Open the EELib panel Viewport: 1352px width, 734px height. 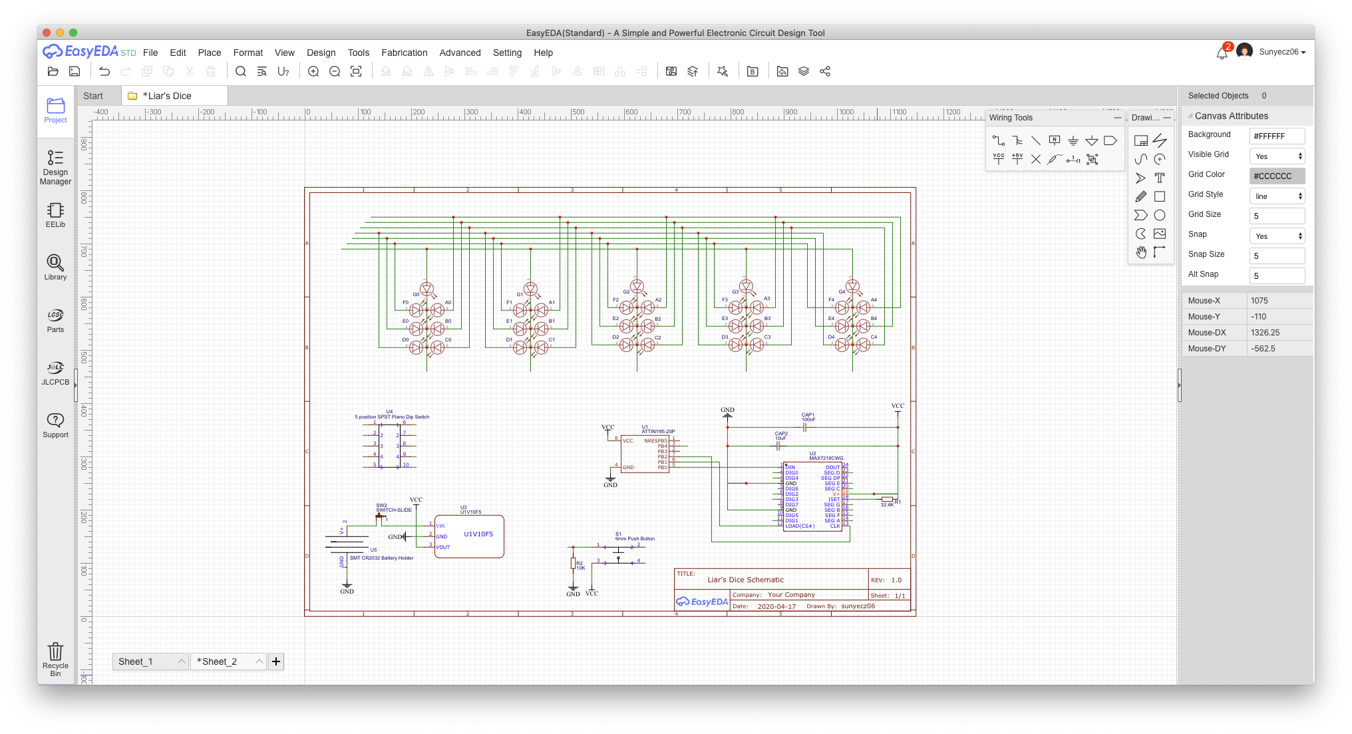coord(55,215)
